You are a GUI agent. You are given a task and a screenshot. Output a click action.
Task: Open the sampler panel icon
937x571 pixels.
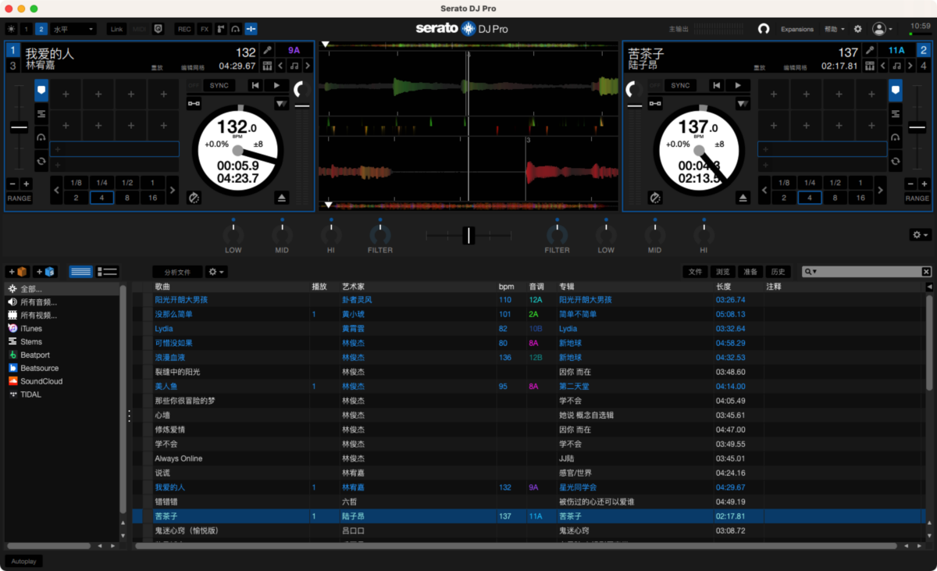click(x=220, y=29)
